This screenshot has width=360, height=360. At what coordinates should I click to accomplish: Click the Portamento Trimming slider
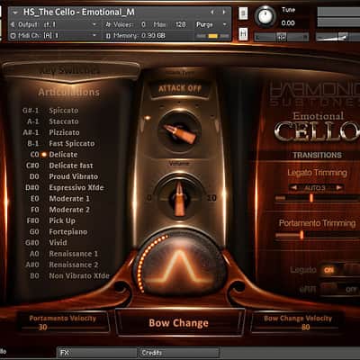coord(318,235)
